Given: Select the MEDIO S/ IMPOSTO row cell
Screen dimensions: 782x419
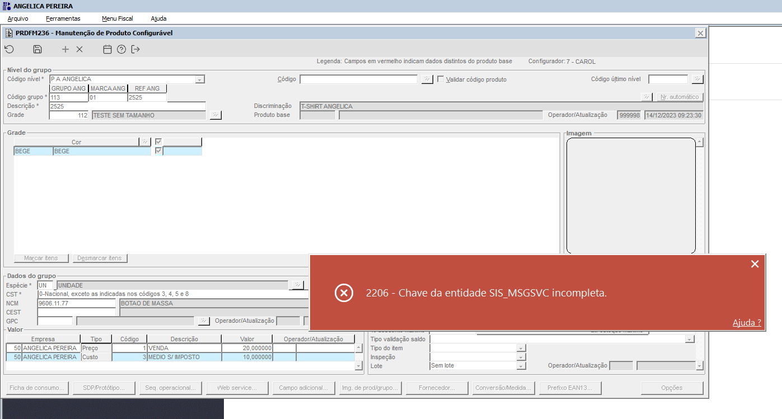Looking at the screenshot, I should coord(184,357).
